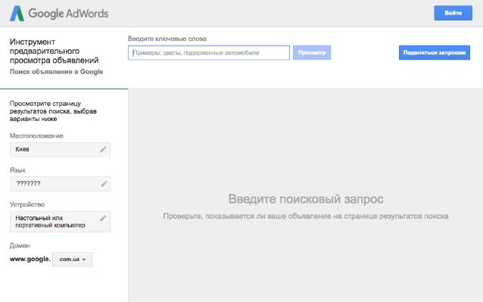Click the pencil icon in Местоположение field
Image resolution: width=483 pixels, height=302 pixels.
(103, 149)
